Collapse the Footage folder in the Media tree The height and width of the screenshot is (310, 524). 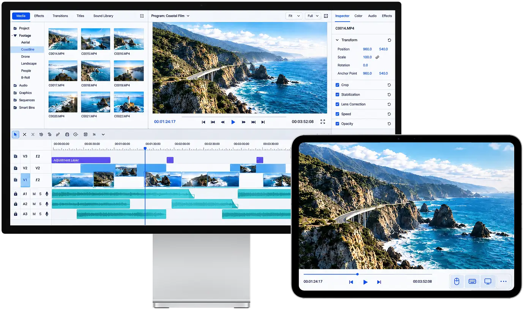click(15, 36)
